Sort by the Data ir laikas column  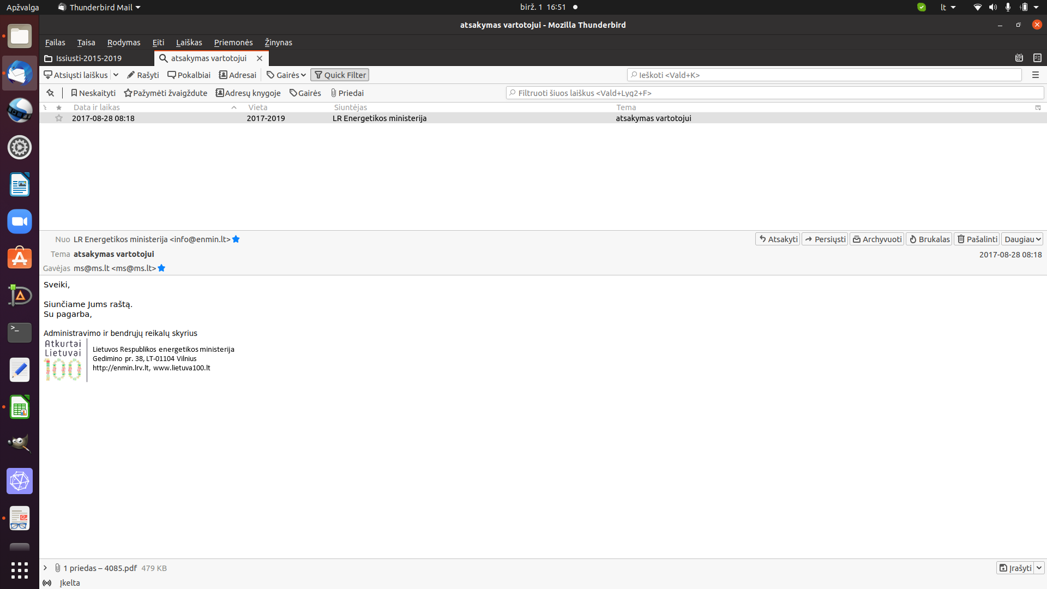[154, 107]
